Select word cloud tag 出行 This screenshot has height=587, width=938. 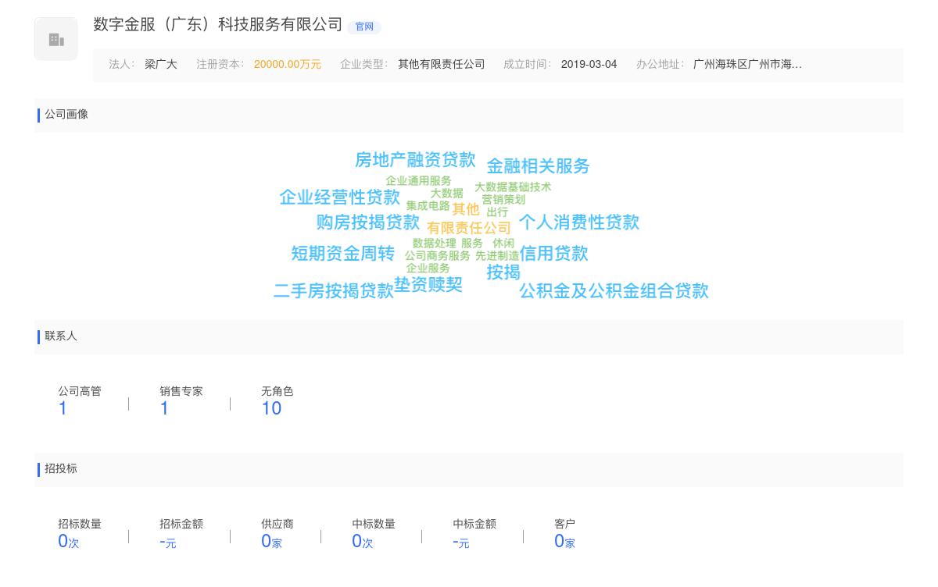click(x=497, y=212)
